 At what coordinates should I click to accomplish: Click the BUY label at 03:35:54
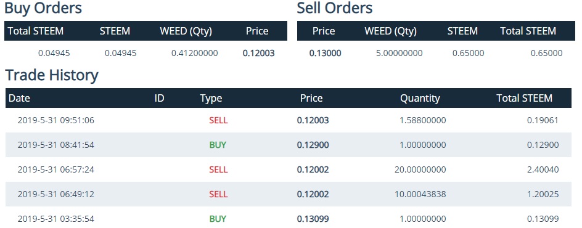tap(218, 219)
